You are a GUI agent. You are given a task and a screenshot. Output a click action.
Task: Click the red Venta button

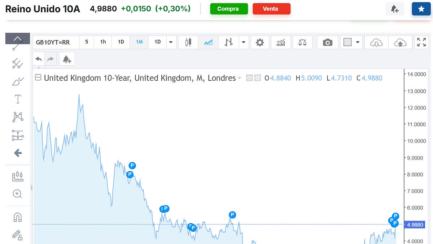click(x=271, y=9)
